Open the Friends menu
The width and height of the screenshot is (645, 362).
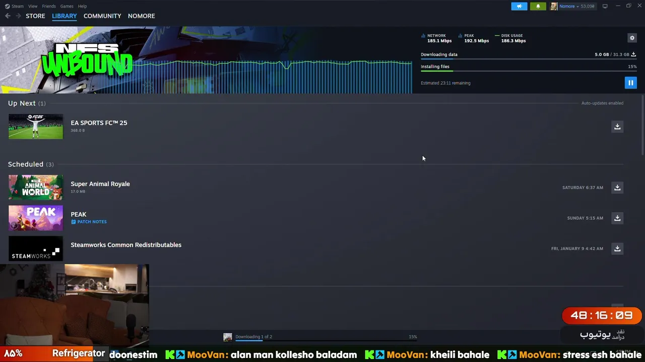49,6
